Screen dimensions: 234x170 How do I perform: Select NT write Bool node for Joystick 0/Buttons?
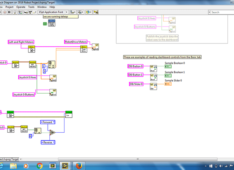pyautogui.click(x=53, y=92)
